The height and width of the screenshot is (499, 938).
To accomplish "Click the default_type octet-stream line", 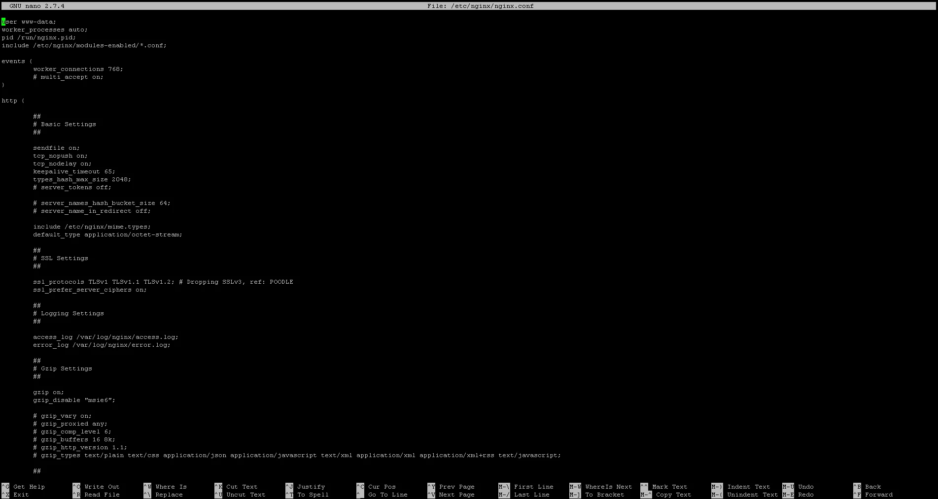I will 108,234.
